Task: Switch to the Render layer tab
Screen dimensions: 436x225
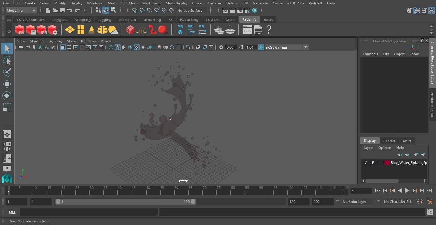Action: tap(389, 141)
